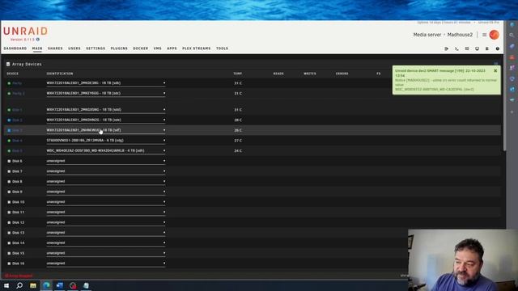Viewport: 518px width, 291px height.
Task: Go to the DASHBOARD tab
Action: point(15,48)
